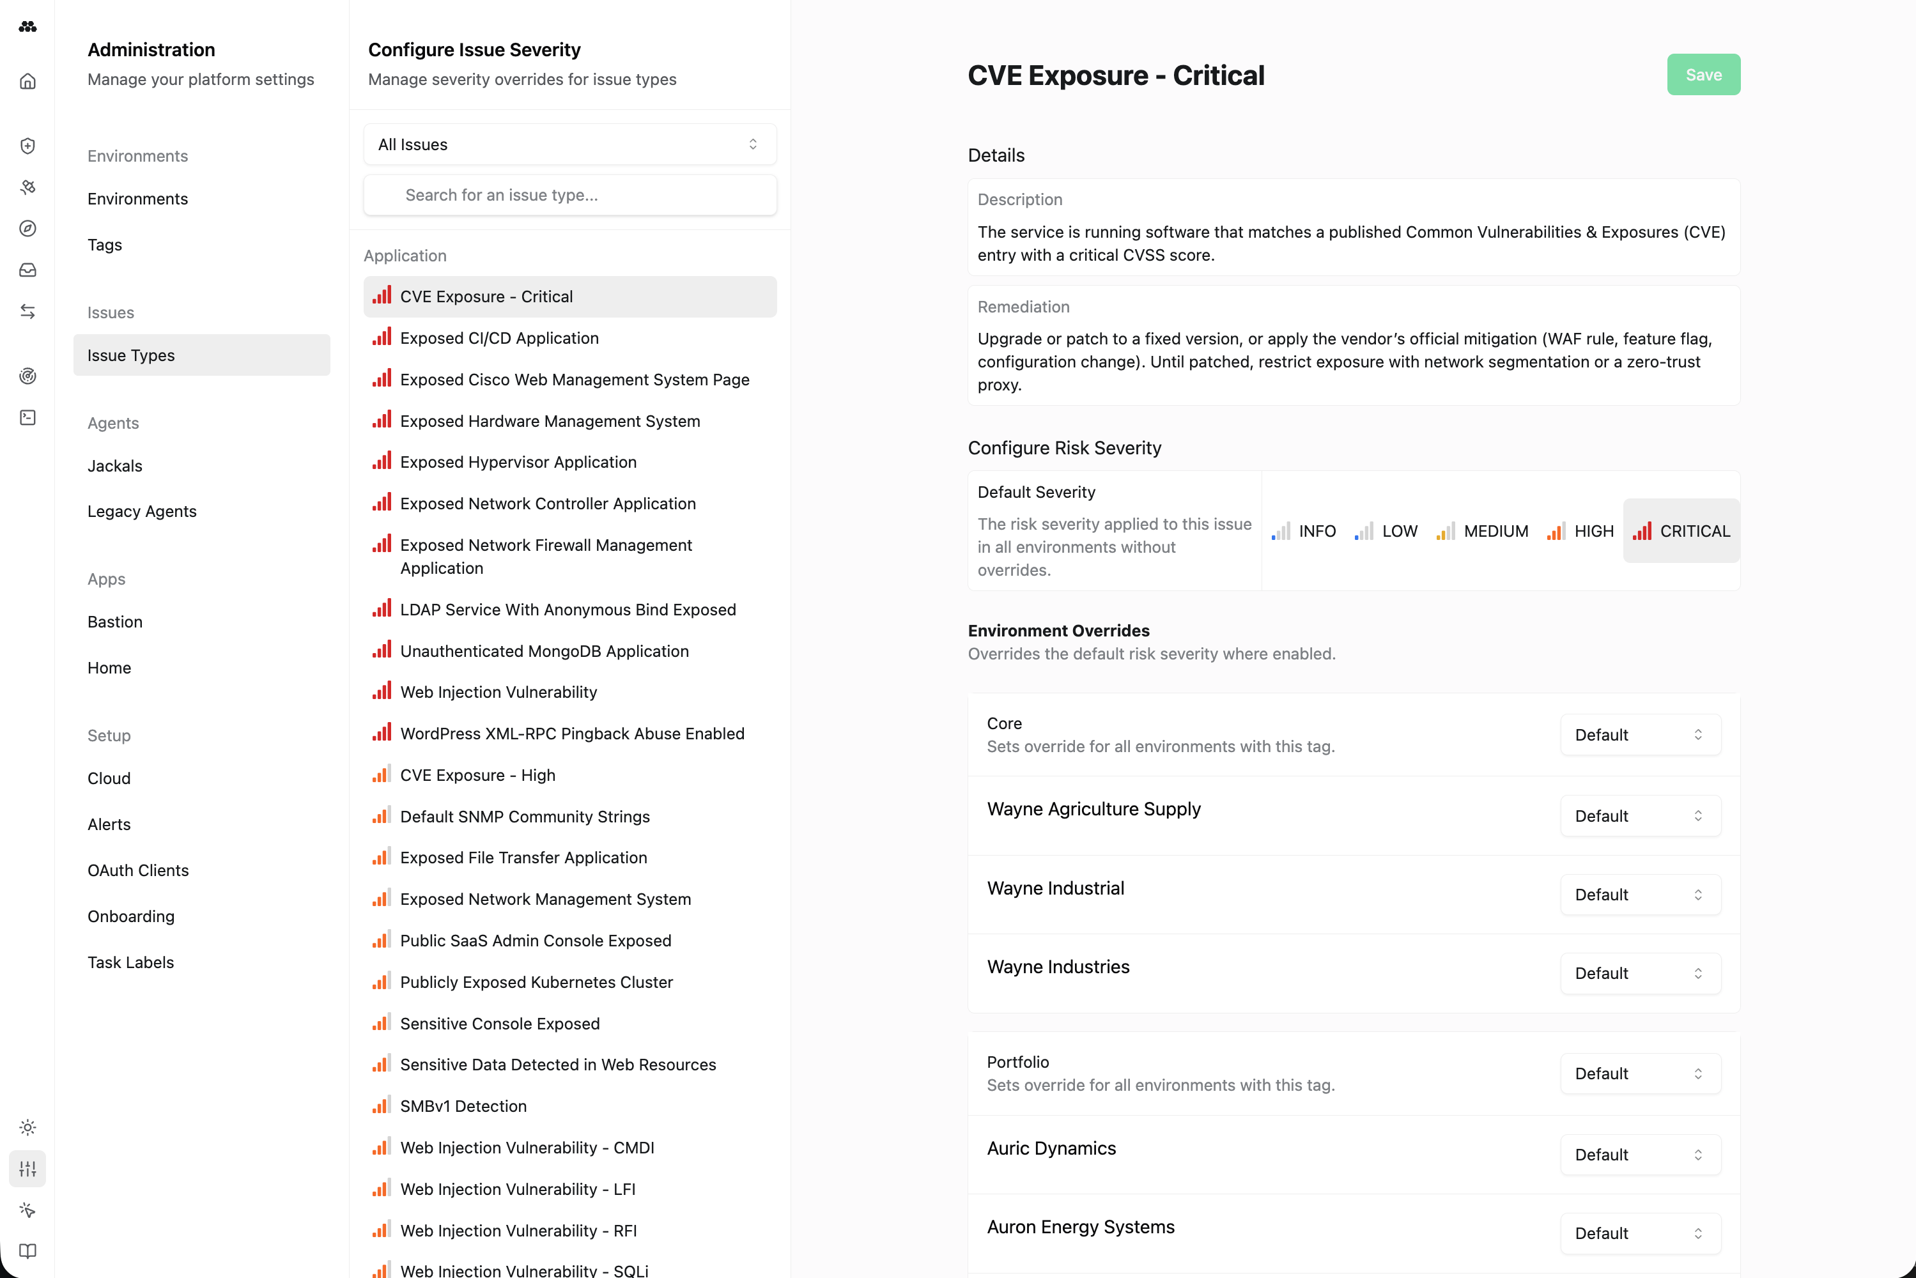Open the Core tag override dropdown
The height and width of the screenshot is (1278, 1916).
[1640, 735]
